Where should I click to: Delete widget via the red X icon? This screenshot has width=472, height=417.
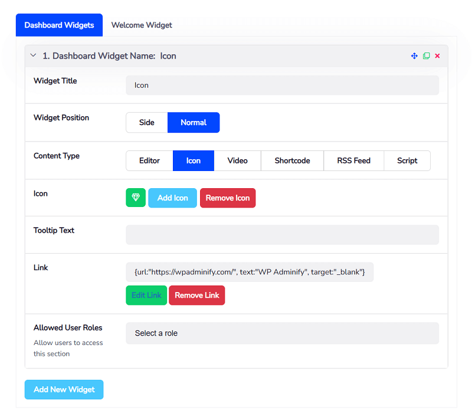pyautogui.click(x=437, y=55)
